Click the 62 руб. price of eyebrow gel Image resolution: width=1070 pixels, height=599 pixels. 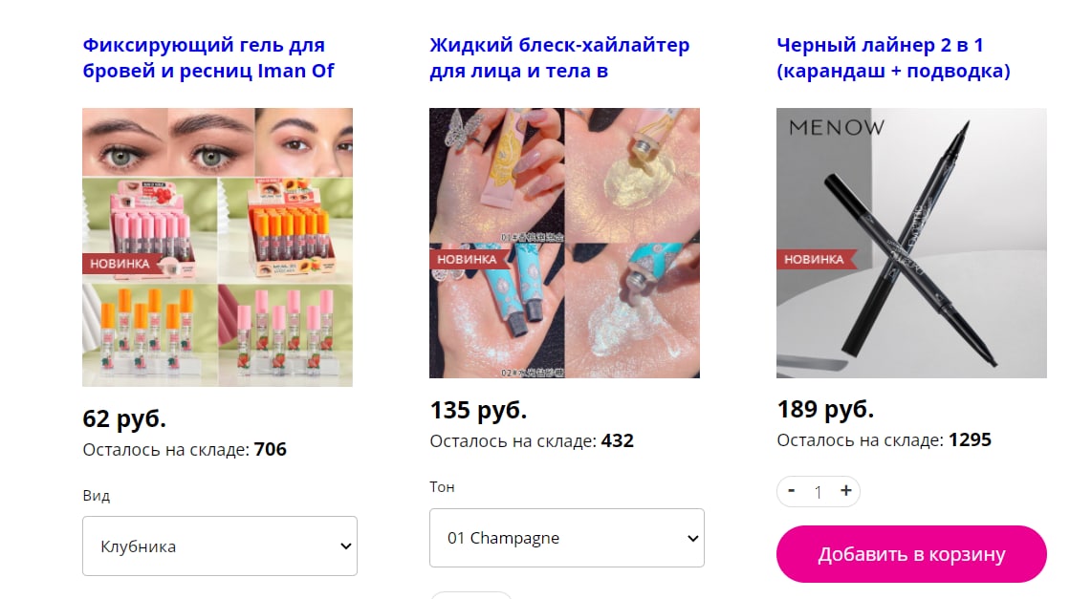pos(124,417)
